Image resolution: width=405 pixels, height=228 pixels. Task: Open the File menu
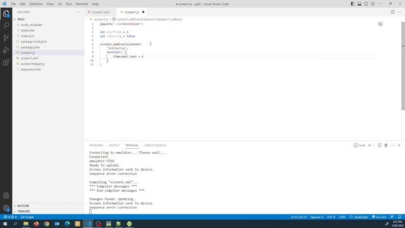[13, 4]
